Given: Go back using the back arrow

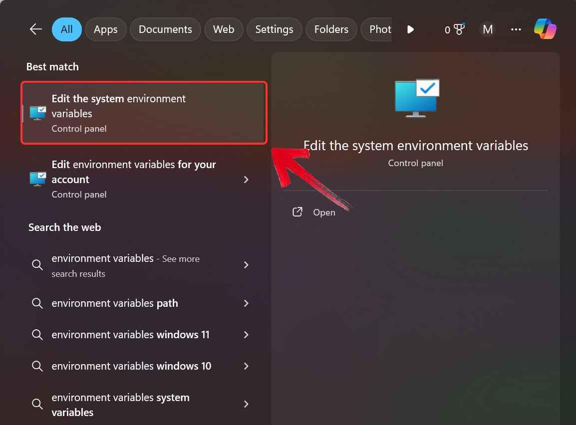Looking at the screenshot, I should (x=35, y=29).
